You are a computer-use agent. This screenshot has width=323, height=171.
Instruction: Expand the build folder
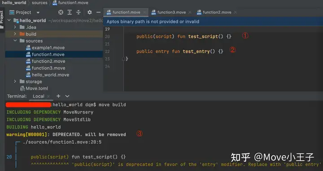pos(15,34)
